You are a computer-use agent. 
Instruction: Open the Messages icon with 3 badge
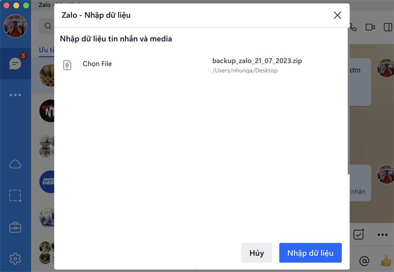15,64
